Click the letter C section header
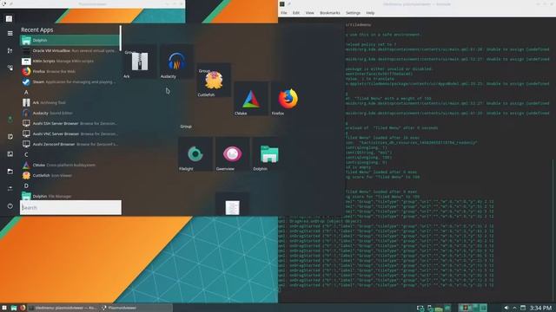 tap(26, 154)
